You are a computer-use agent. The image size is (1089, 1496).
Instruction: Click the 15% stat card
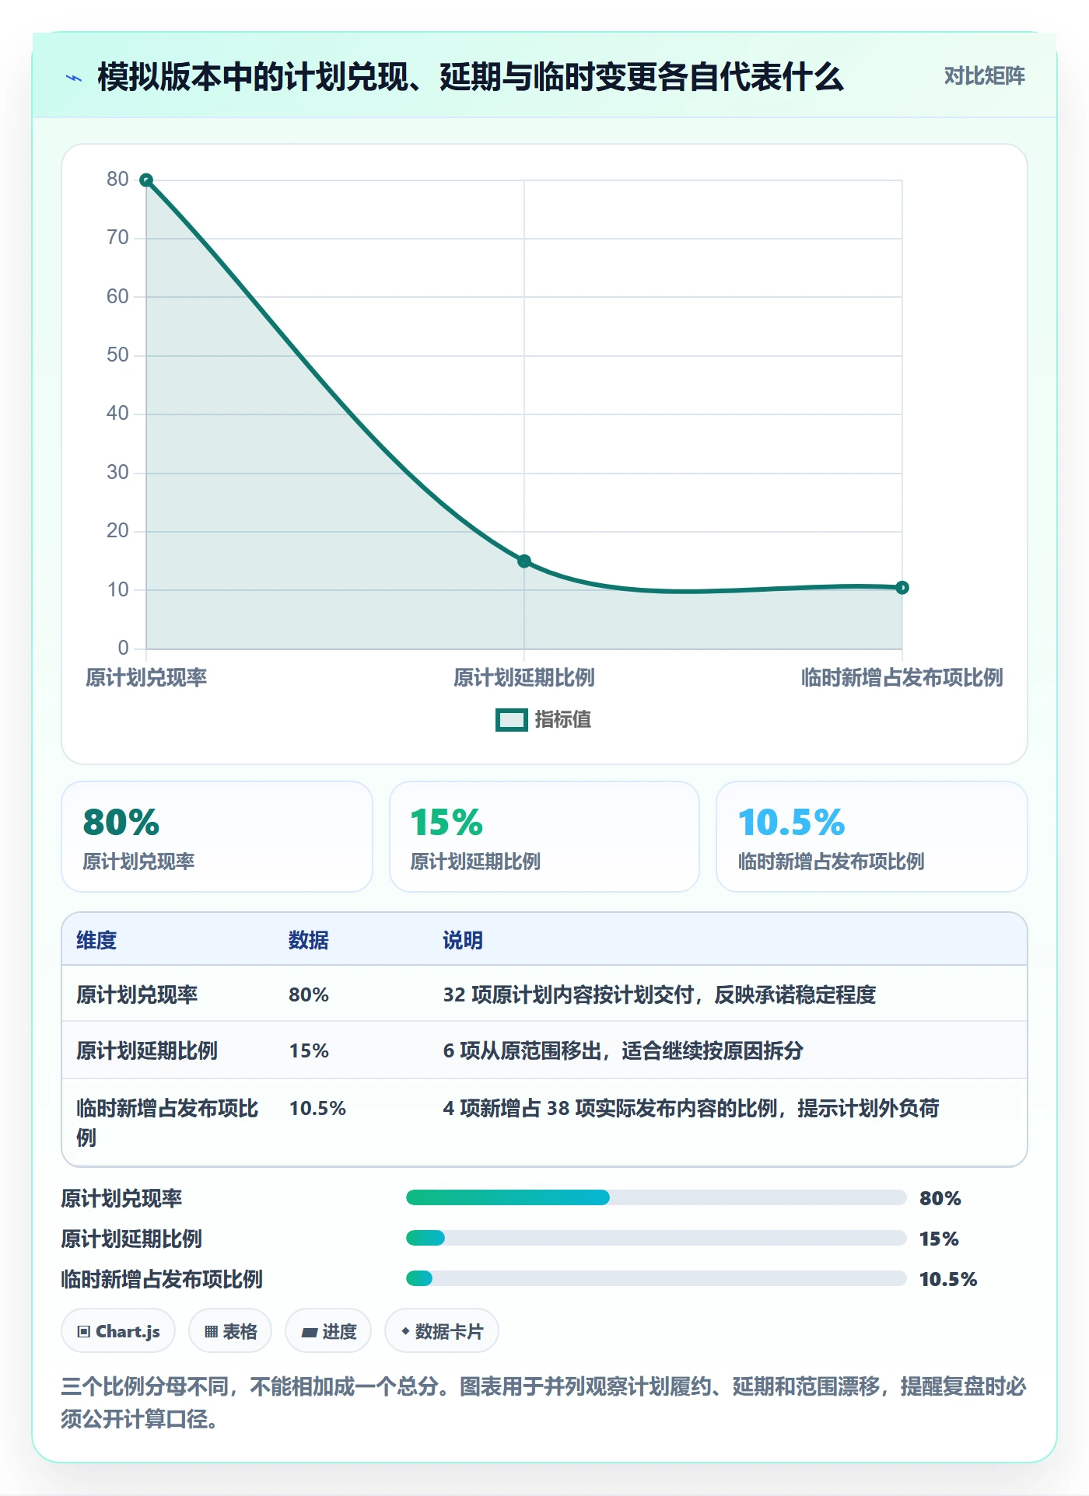click(544, 837)
